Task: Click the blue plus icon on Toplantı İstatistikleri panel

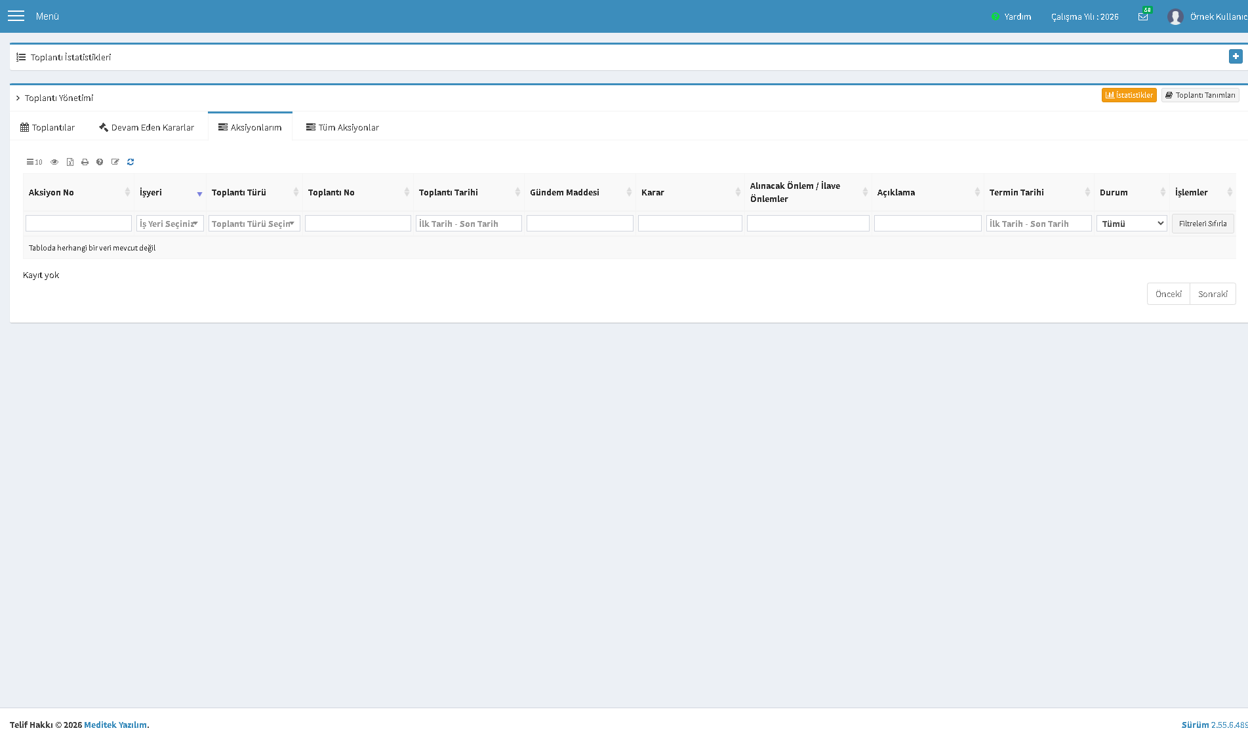Action: tap(1236, 56)
